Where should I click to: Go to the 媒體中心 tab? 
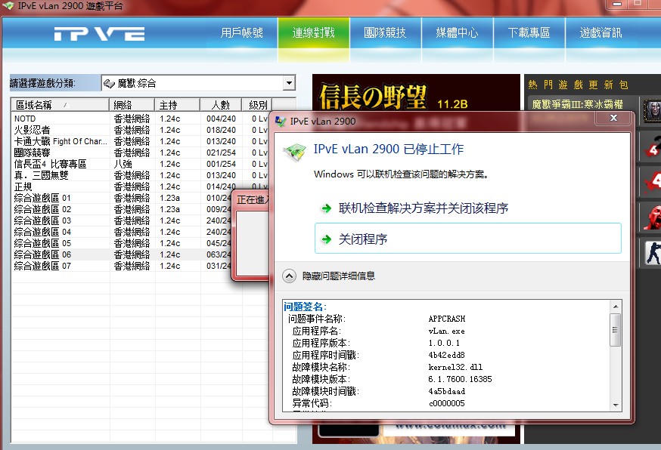457,32
